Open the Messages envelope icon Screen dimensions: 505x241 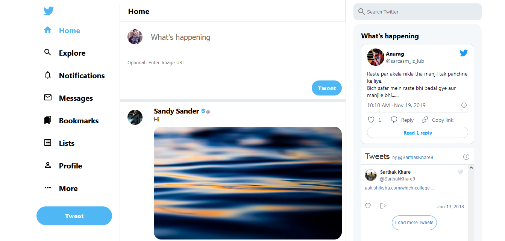click(x=48, y=98)
